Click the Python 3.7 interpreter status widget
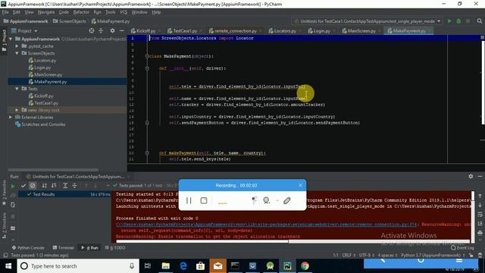This screenshot has height=273, width=485. coord(432,256)
